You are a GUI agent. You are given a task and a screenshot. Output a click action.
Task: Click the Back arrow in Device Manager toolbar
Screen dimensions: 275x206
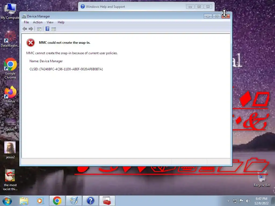tap(24, 29)
